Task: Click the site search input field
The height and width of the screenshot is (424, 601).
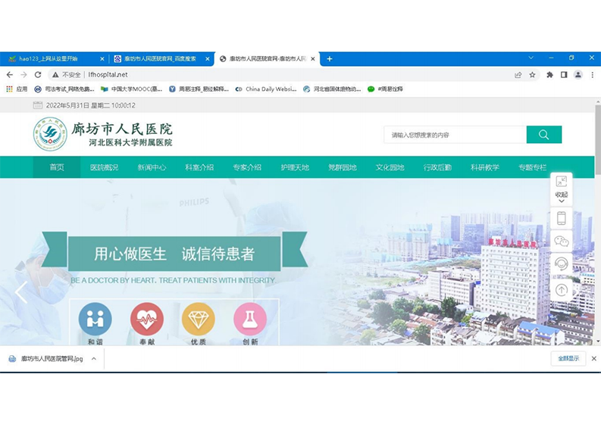Action: tap(455, 135)
